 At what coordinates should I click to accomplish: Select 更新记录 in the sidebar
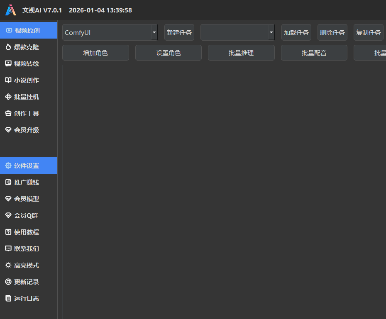point(27,282)
